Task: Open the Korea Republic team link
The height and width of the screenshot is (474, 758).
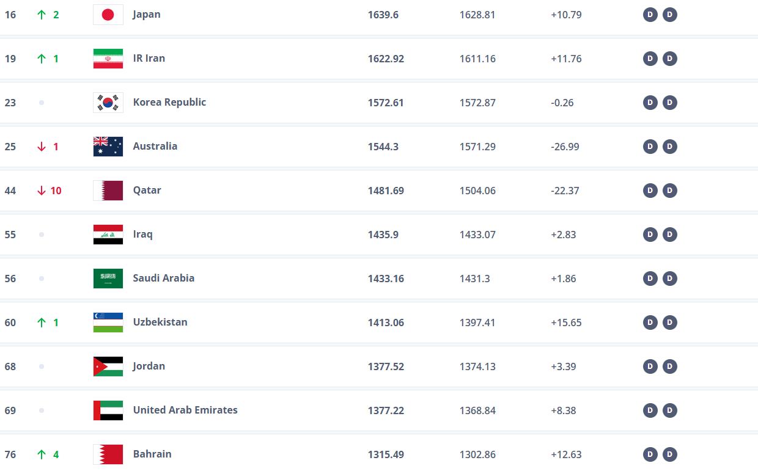Action: point(169,103)
